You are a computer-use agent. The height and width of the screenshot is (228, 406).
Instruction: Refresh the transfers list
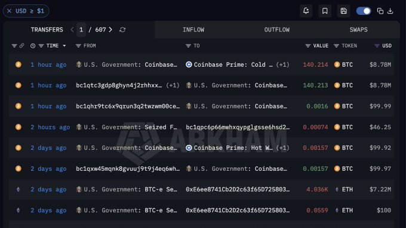[122, 30]
